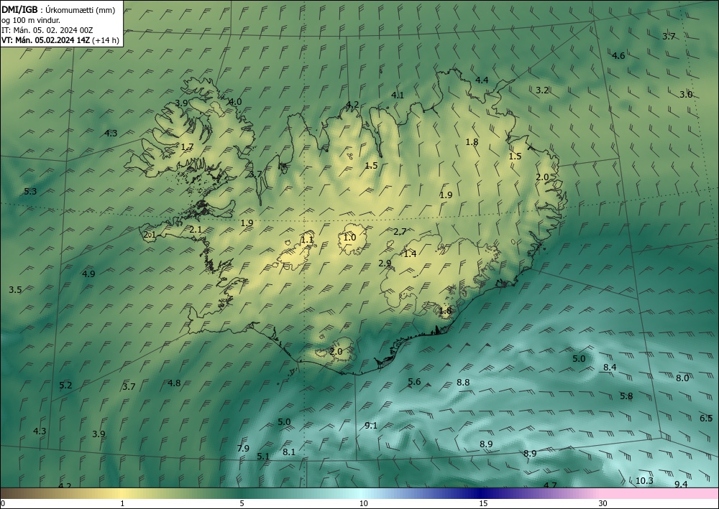Click the 5.1 value label on the map

pyautogui.click(x=263, y=456)
